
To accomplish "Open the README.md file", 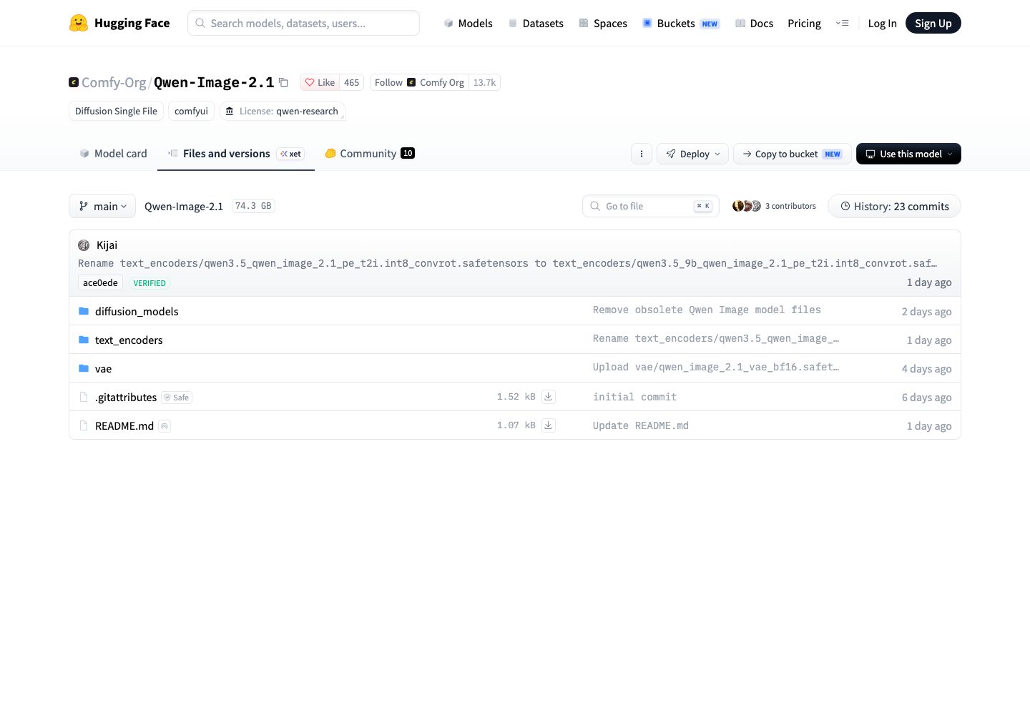I will 124,425.
